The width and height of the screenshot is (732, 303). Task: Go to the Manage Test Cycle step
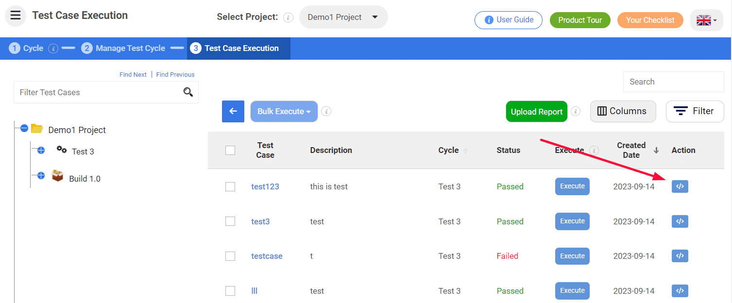(x=123, y=49)
